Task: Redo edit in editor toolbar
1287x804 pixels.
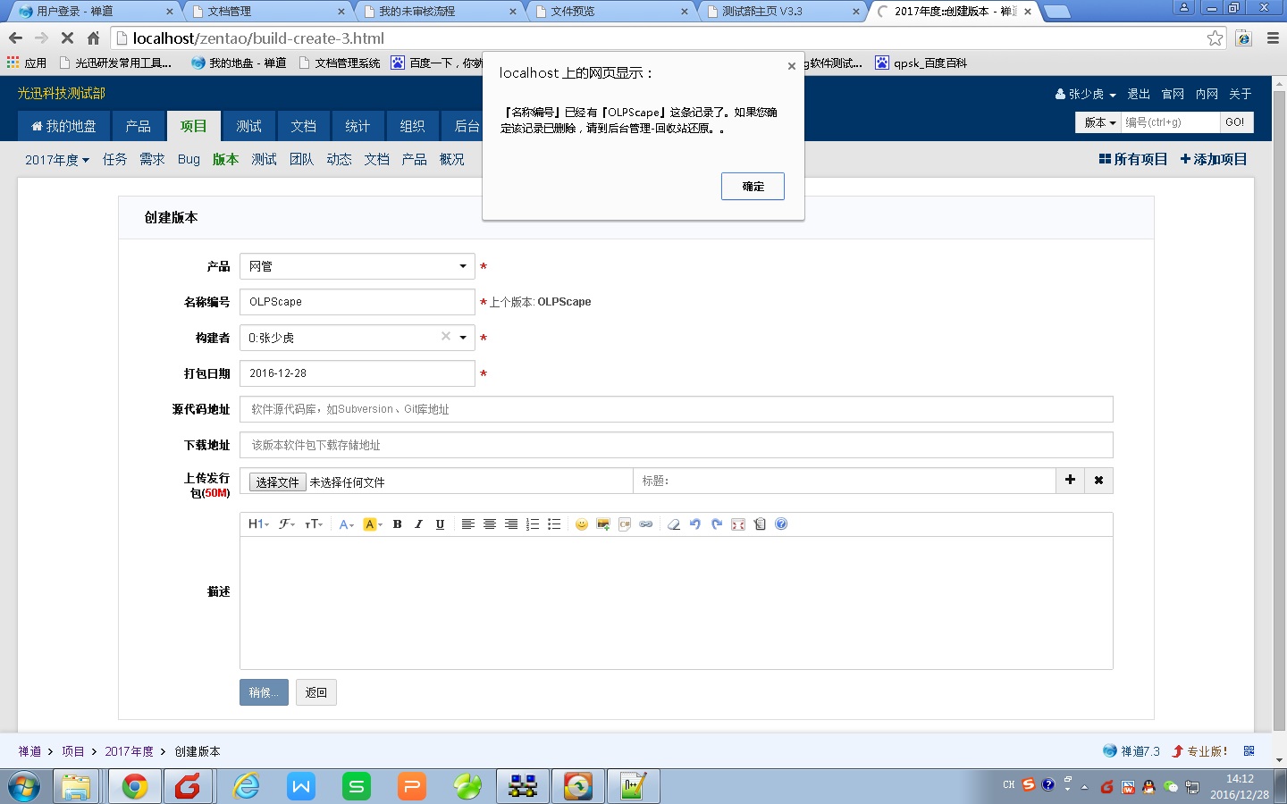Action: coord(717,524)
